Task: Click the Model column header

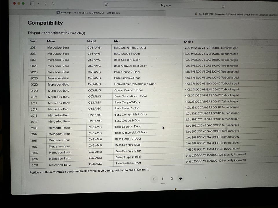Action: coord(92,41)
